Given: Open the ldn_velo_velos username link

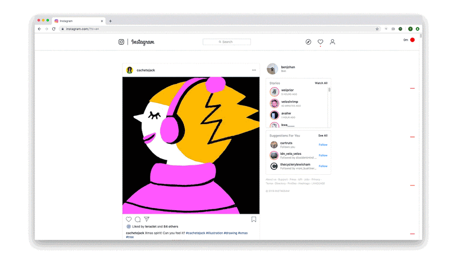Looking at the screenshot, I should coord(290,154).
